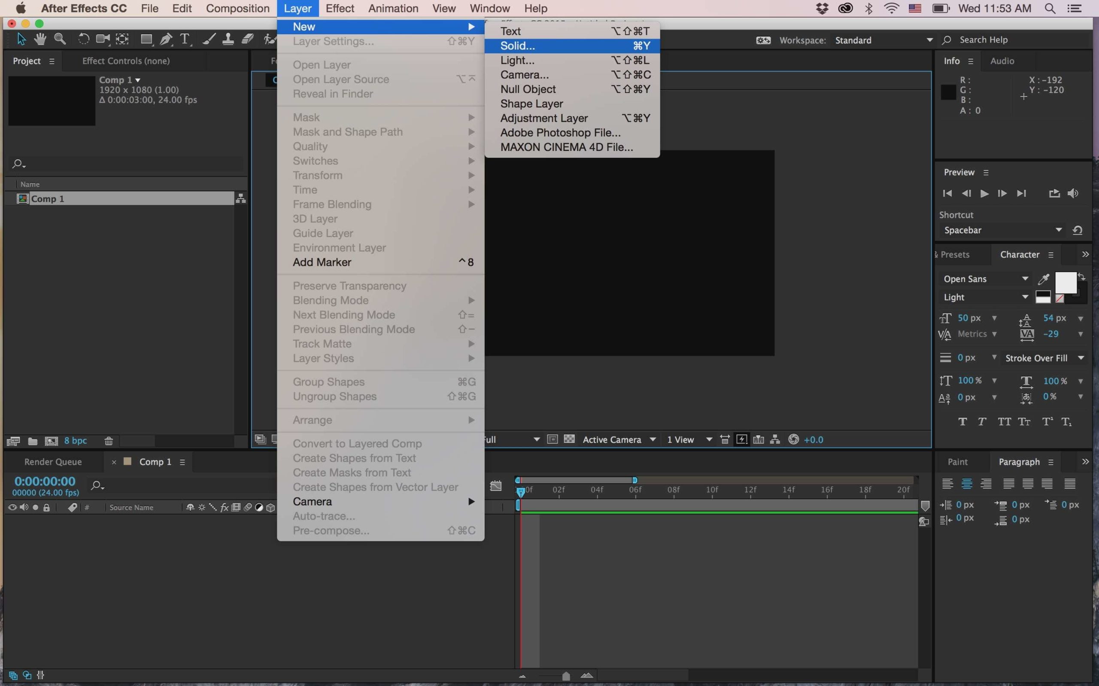Open the Open Sans font family dropdown

pos(986,279)
